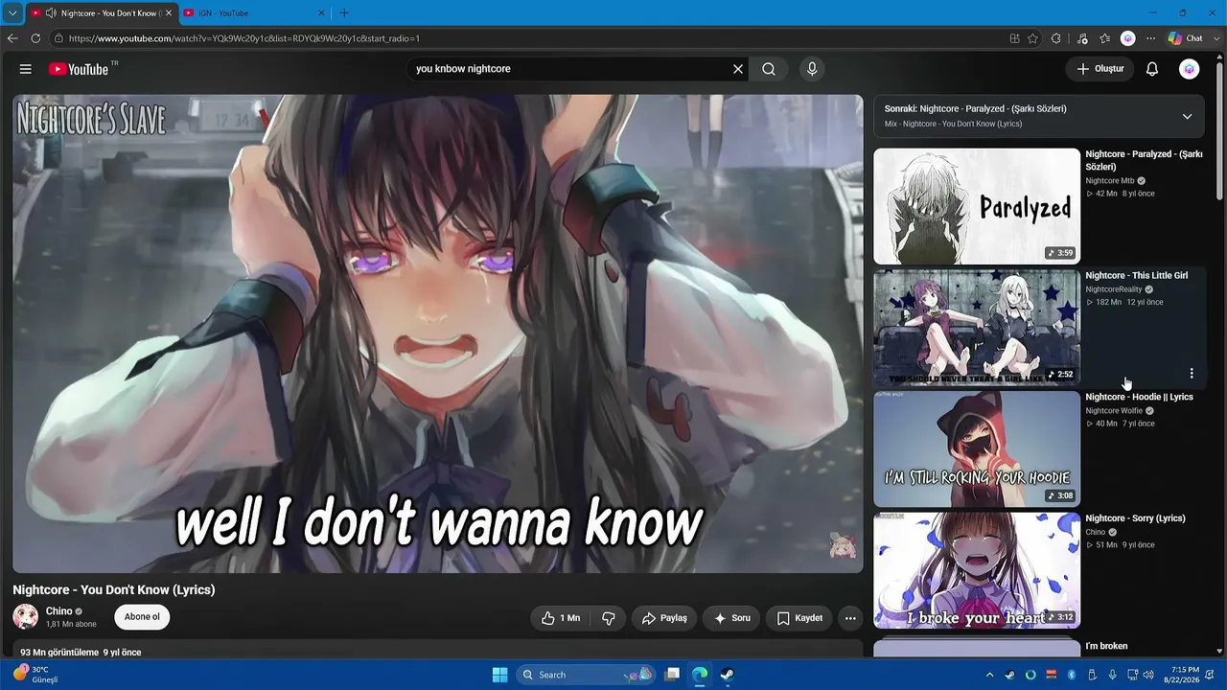Open the favorites list icon

pyautogui.click(x=1105, y=38)
